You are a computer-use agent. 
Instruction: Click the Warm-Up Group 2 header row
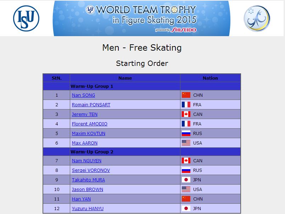[142, 152]
